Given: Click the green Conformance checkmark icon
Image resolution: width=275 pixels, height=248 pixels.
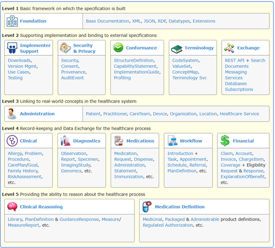Looking at the screenshot, I should [119, 48].
